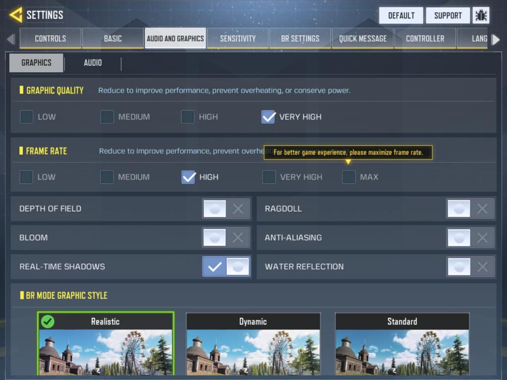Screen dimensions: 507x380
Task: Switch to the Sensitivity tab
Action: pyautogui.click(x=238, y=39)
